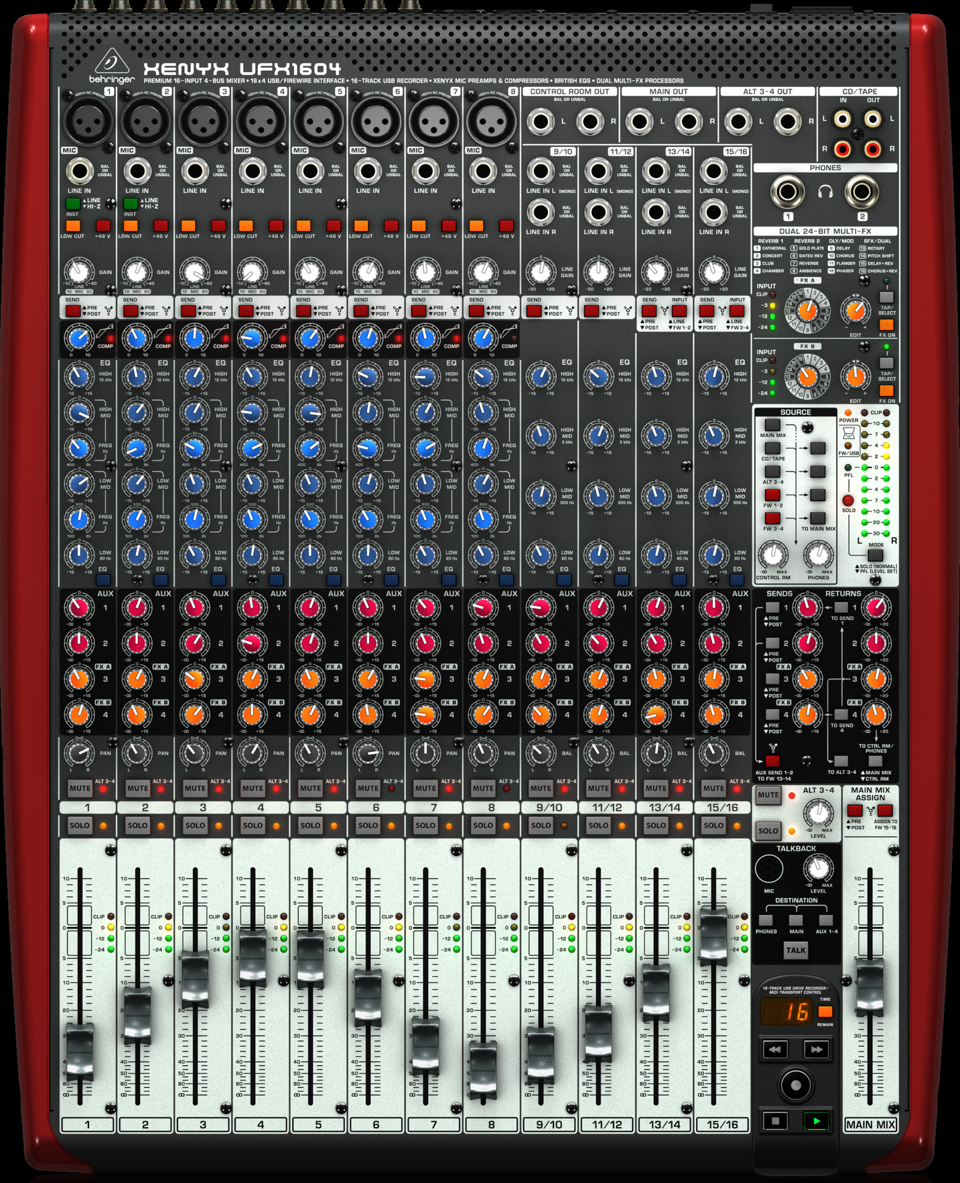
Task: Toggle the orange TIME/REMAIN button
Action: (x=825, y=1011)
